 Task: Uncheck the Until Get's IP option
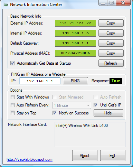click(96, 105)
